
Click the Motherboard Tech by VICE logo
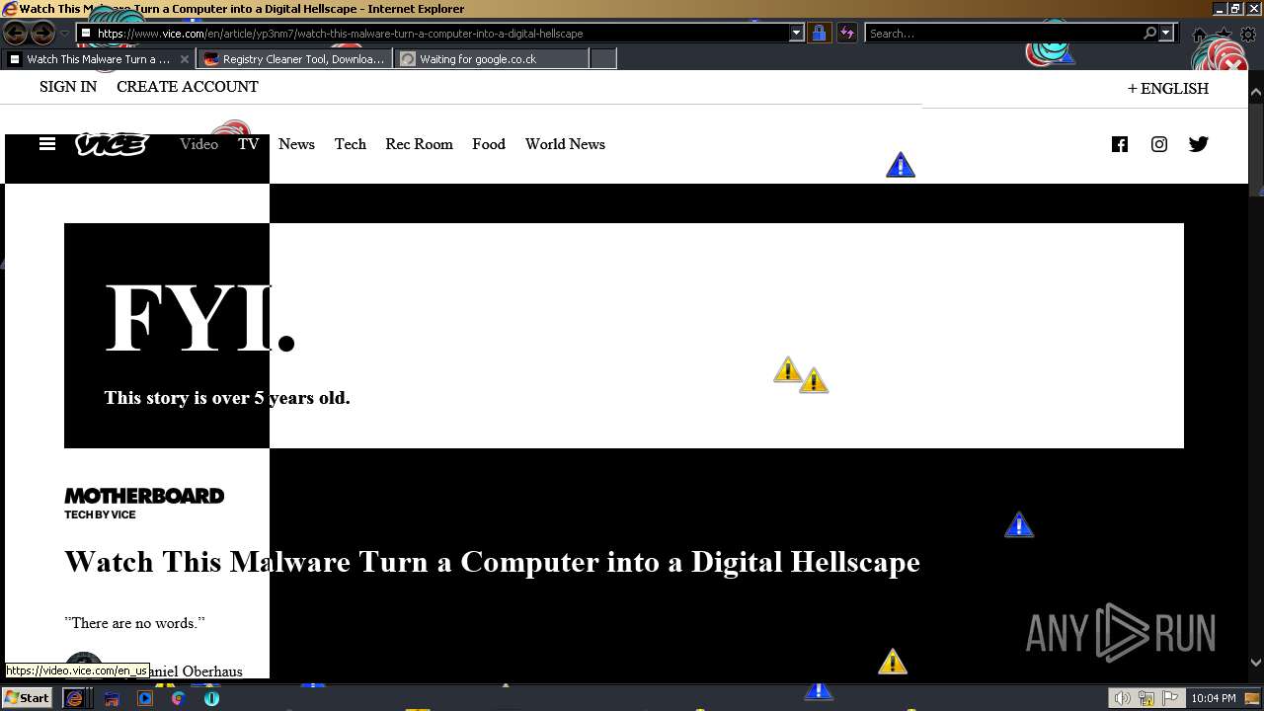pos(144,504)
